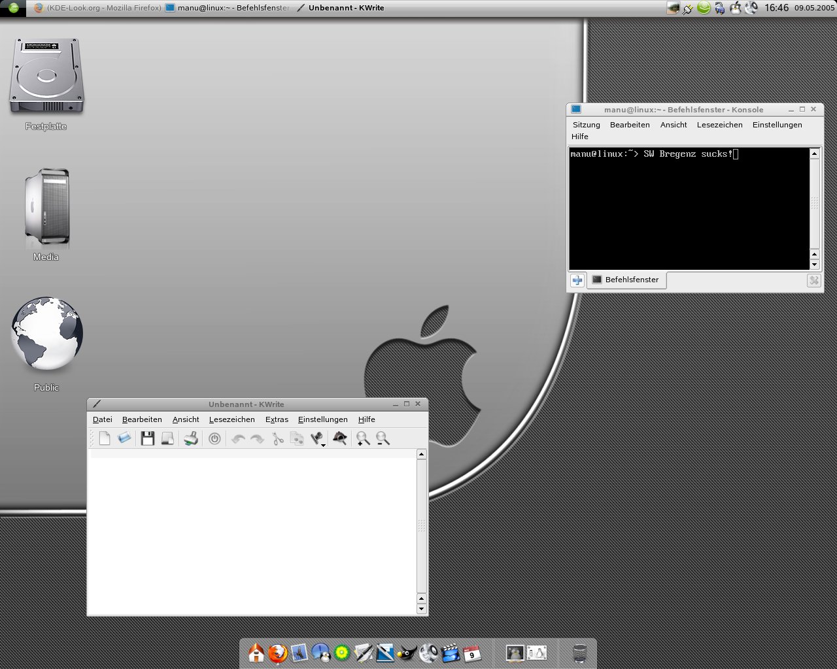Screen dimensions: 837x669
Task: Click the Copy icon in KWrite toolbar
Action: coord(298,438)
